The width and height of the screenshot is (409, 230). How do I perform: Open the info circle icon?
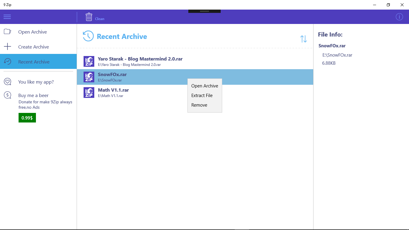click(399, 17)
